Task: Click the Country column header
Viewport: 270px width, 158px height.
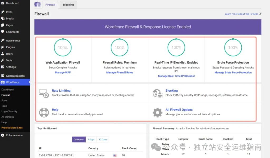Action: (x=93, y=148)
